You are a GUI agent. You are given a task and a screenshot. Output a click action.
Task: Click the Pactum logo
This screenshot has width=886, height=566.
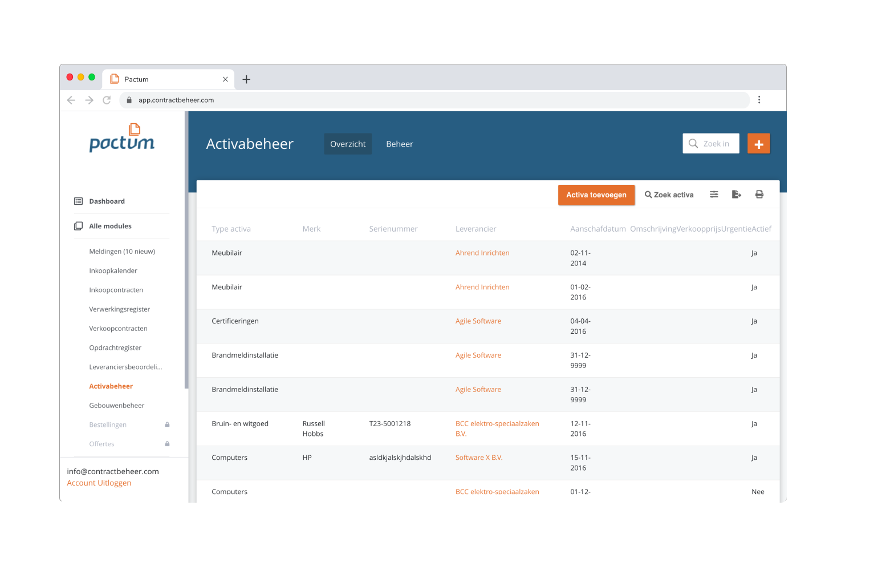[122, 138]
